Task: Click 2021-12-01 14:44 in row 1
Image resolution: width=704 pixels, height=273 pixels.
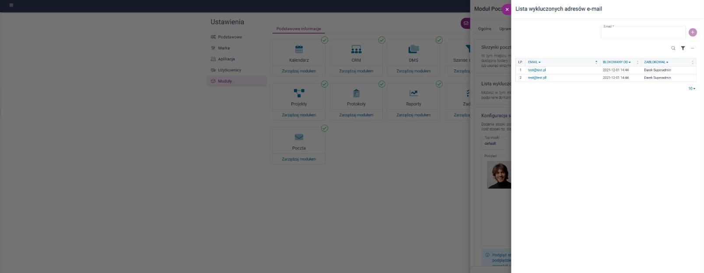Action: click(616, 70)
